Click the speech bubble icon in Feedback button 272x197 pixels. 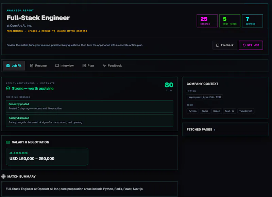(x=218, y=45)
